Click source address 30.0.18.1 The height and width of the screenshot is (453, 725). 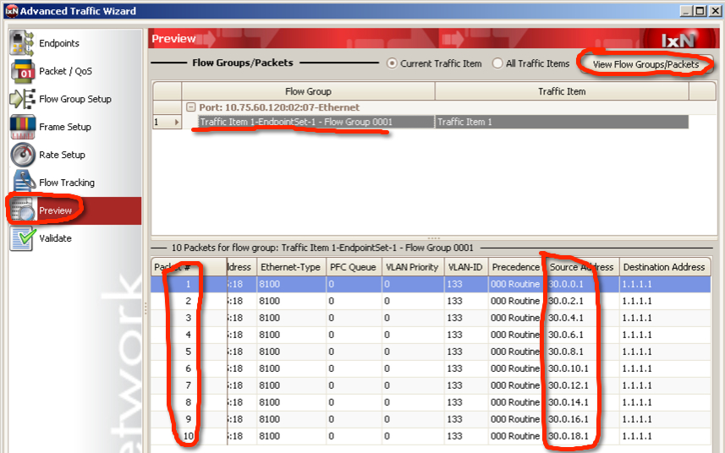tap(568, 436)
